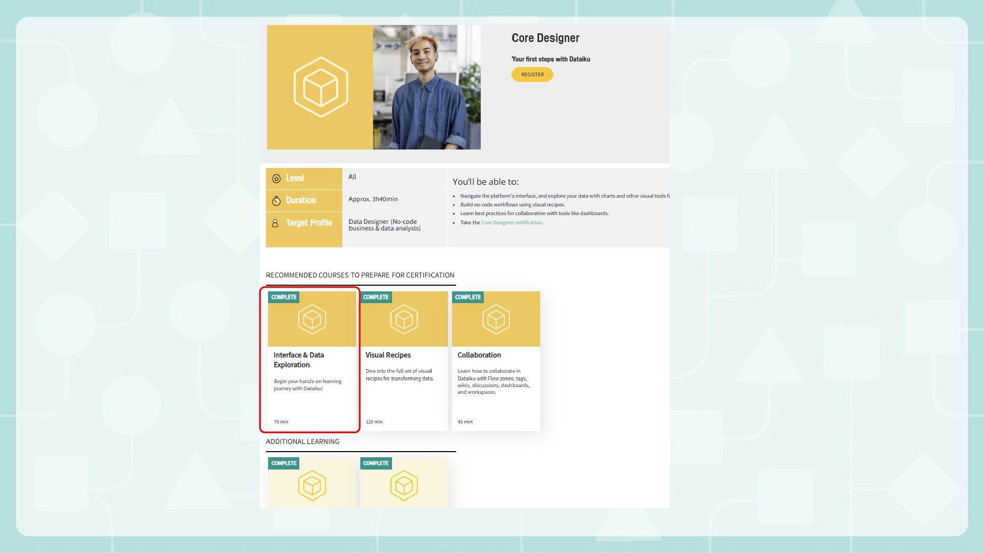Click 'Learn how to collaborate in Dataiku' description
Viewport: 984px width, 553px height.
494,381
